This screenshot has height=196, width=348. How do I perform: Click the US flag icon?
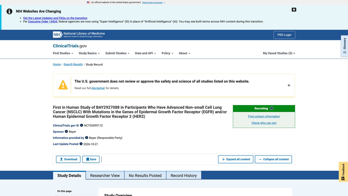[88, 2]
